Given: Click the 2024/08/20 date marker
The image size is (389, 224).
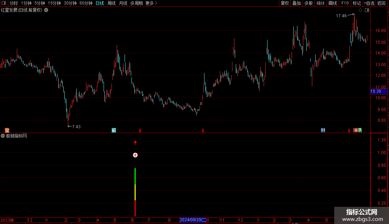Looking at the screenshot, I should coord(193,220).
